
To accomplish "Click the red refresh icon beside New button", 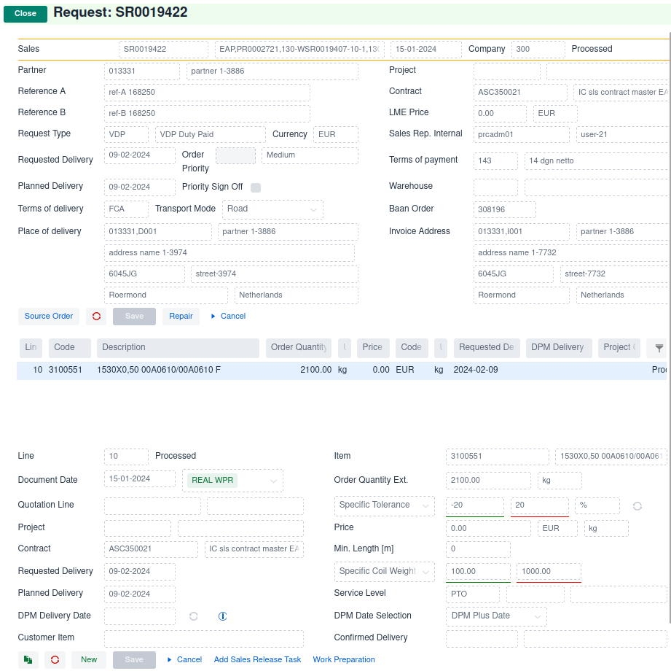I will tap(55, 660).
